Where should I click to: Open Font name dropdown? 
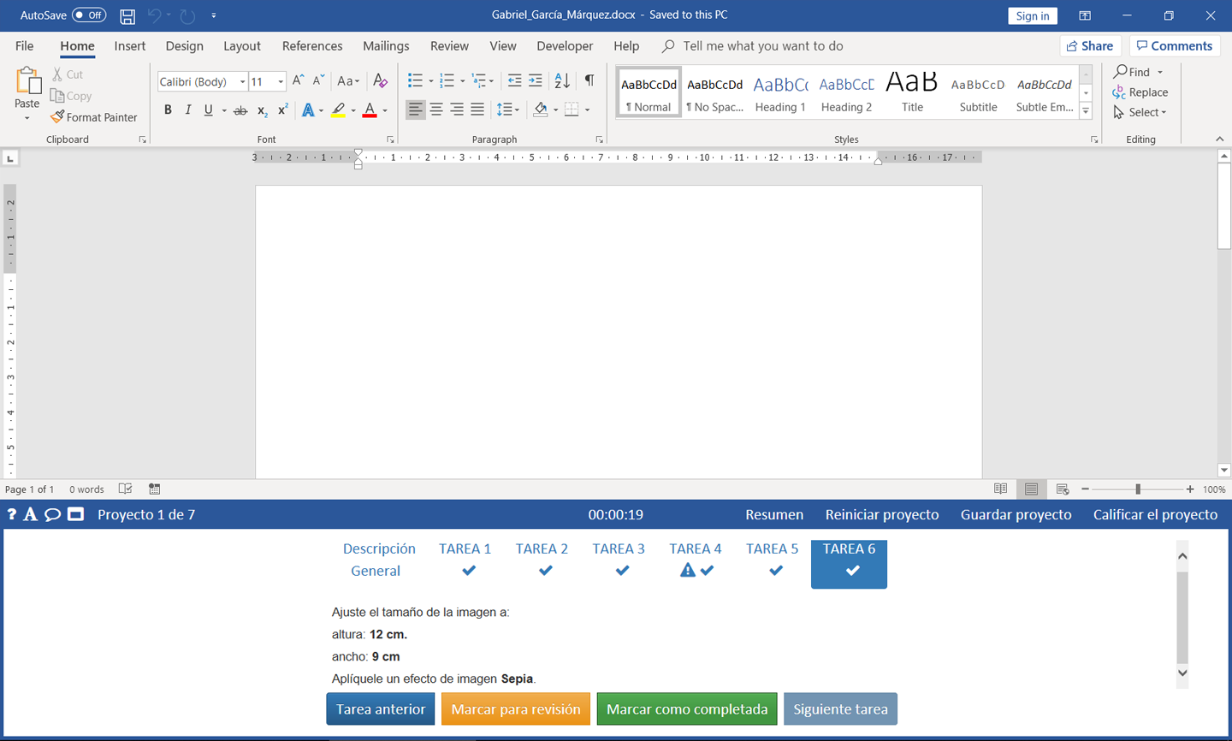click(x=242, y=81)
